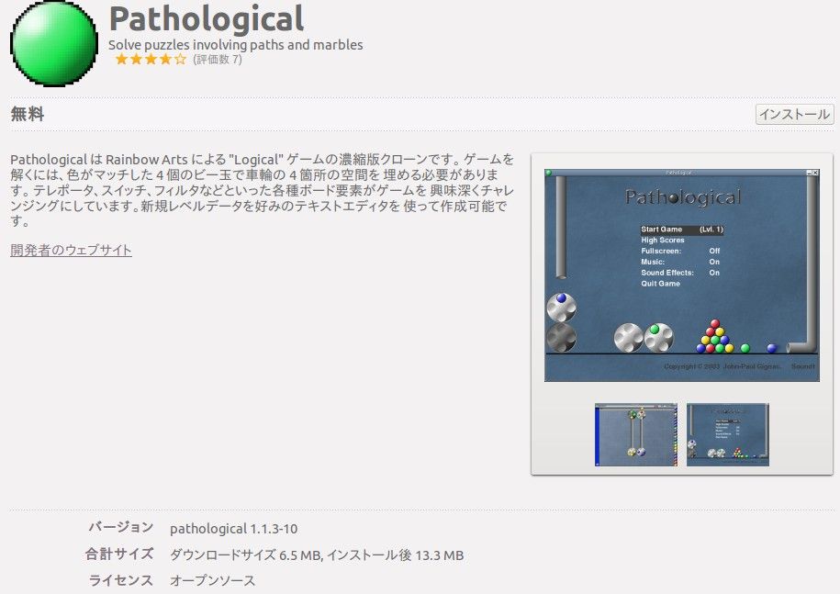Click the 無料 price label
This screenshot has height=594, width=840.
pyautogui.click(x=28, y=114)
